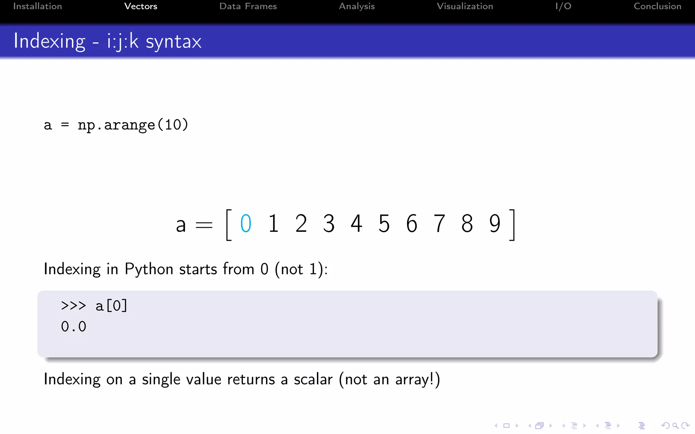Viewport: 695px width, 434px height.
Task: Click '>>> a[0]' in the code block
Action: click(94, 306)
